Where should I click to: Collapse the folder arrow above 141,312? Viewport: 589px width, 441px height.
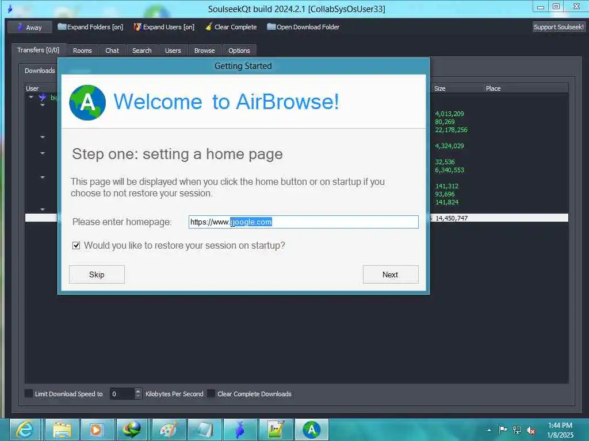[43, 177]
